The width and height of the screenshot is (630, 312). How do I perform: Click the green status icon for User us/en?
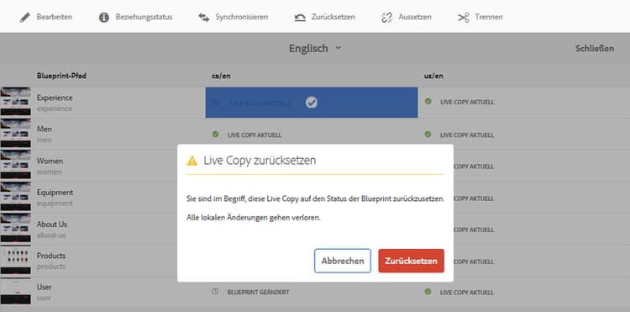428,292
